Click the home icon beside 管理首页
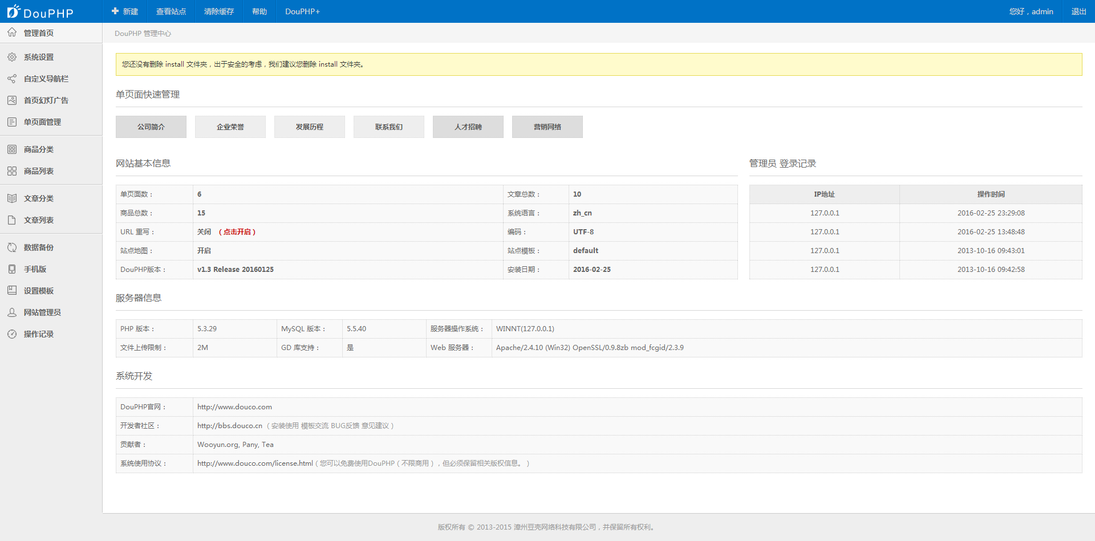The height and width of the screenshot is (541, 1095). (12, 32)
